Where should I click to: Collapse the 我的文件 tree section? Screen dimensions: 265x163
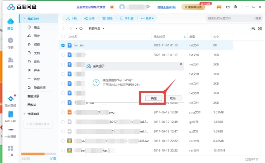tap(24, 19)
